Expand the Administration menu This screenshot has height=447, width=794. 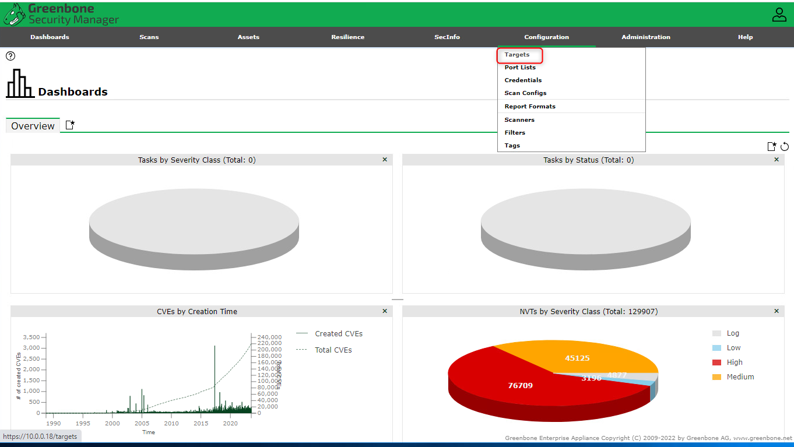[x=645, y=37]
